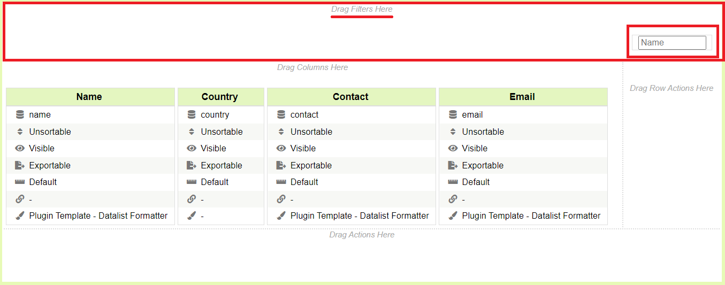Image resolution: width=725 pixels, height=285 pixels.
Task: Click the Exportable setting in the Email column
Action: point(482,165)
